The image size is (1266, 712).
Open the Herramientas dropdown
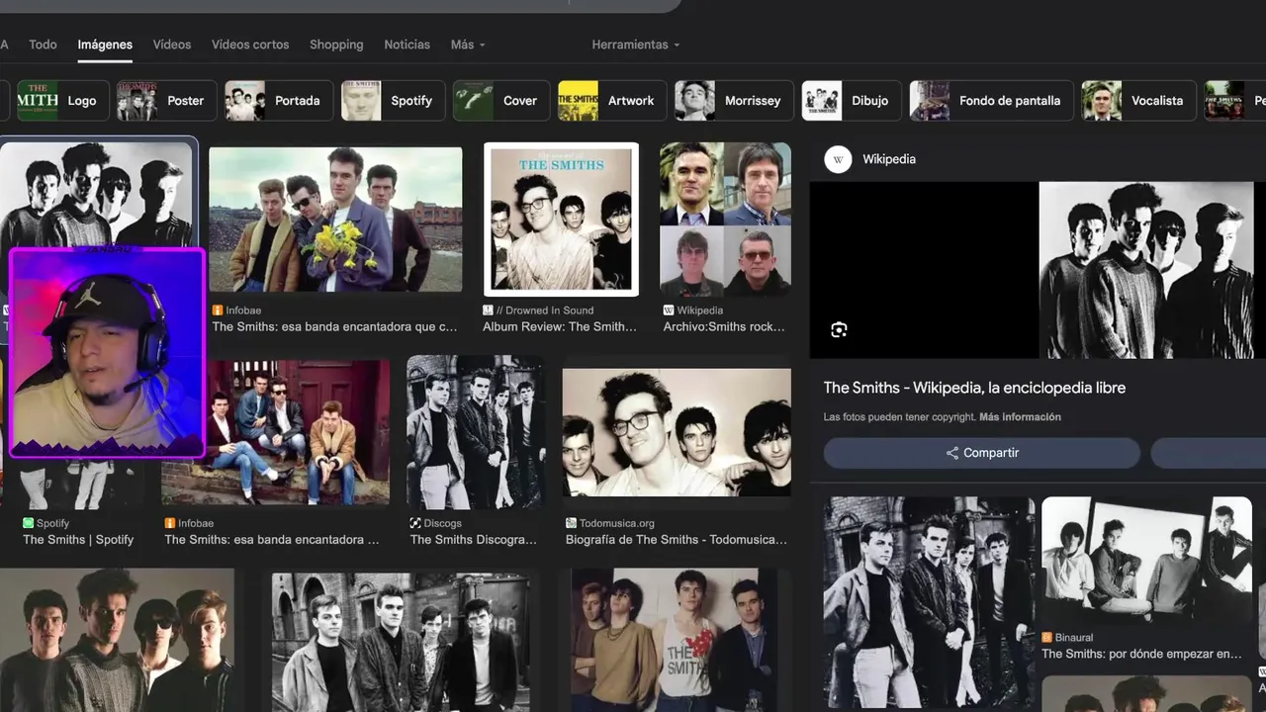(x=636, y=44)
